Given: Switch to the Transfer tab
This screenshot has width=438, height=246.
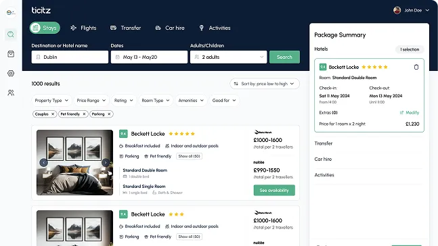Looking at the screenshot, I should [125, 28].
